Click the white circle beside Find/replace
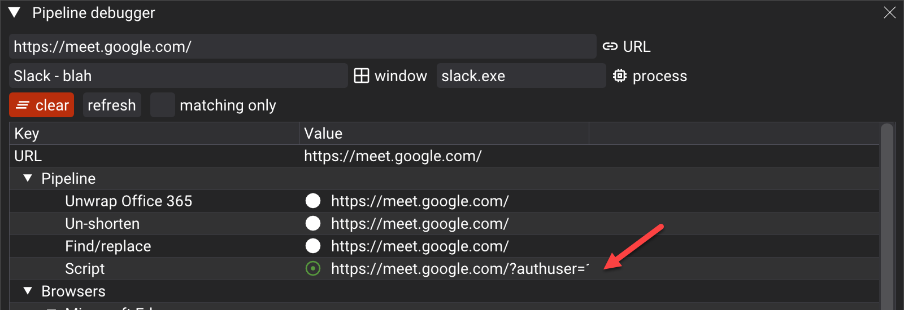Image resolution: width=904 pixels, height=310 pixels. (313, 246)
